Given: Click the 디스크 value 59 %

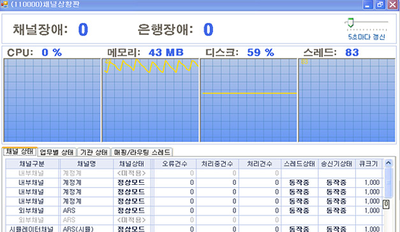Looking at the screenshot, I should (x=260, y=52).
